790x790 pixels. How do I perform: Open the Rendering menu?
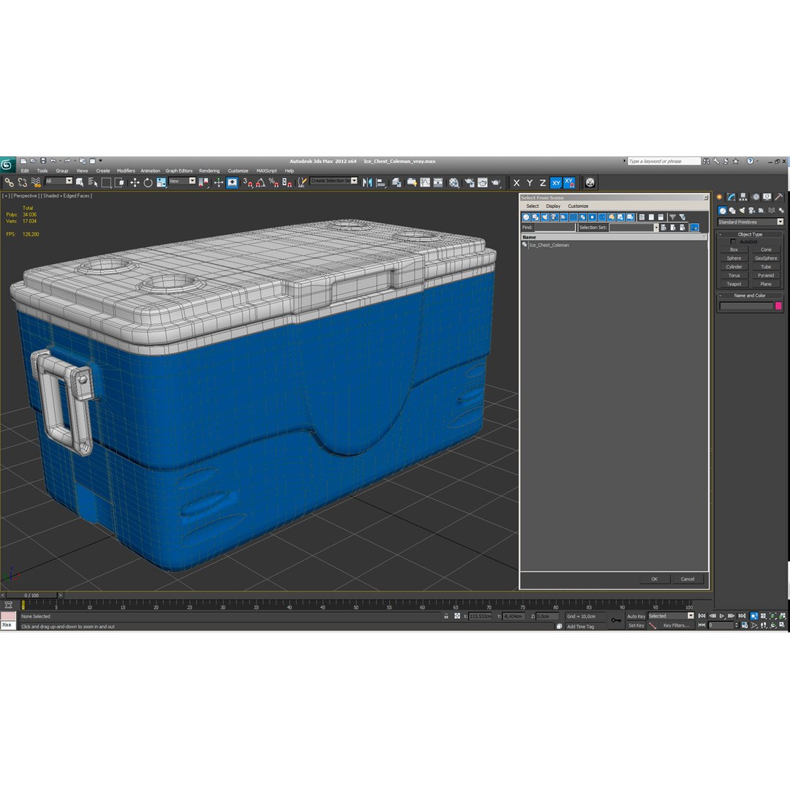(x=209, y=170)
